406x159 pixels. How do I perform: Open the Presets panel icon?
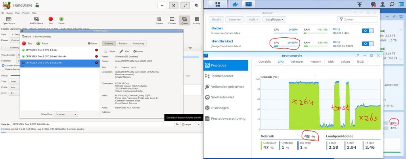point(159,19)
